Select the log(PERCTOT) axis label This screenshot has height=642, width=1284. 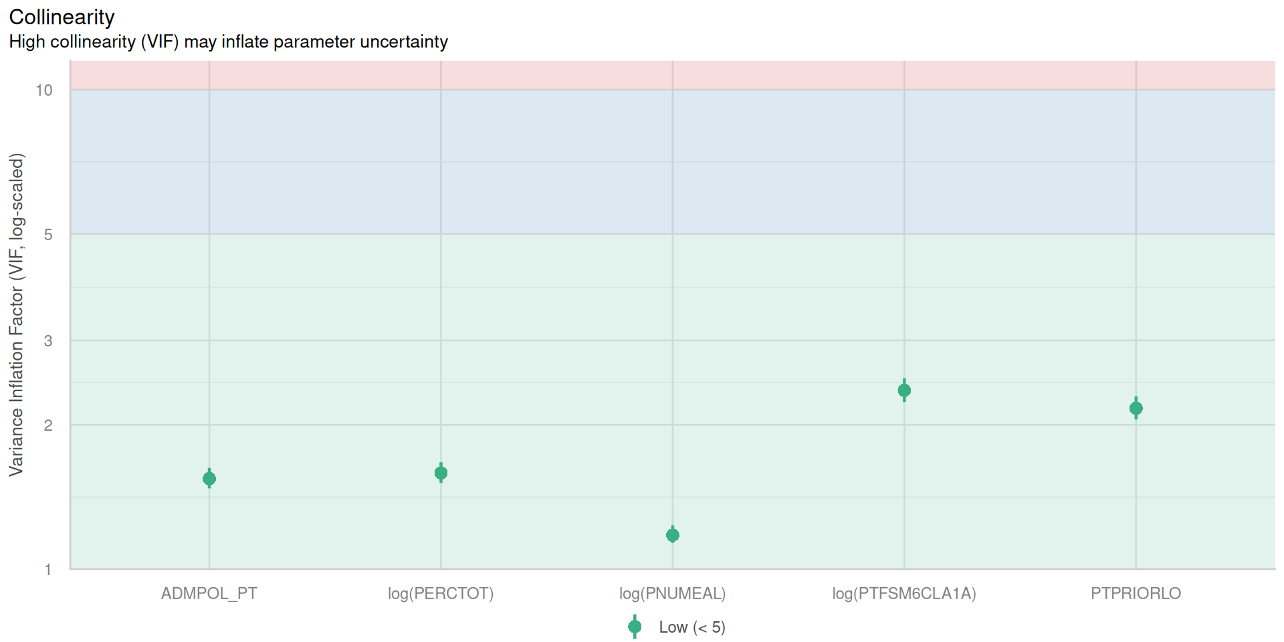pyautogui.click(x=441, y=593)
